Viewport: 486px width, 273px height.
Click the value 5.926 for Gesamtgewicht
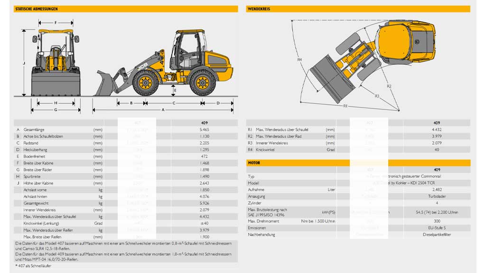[204, 203]
